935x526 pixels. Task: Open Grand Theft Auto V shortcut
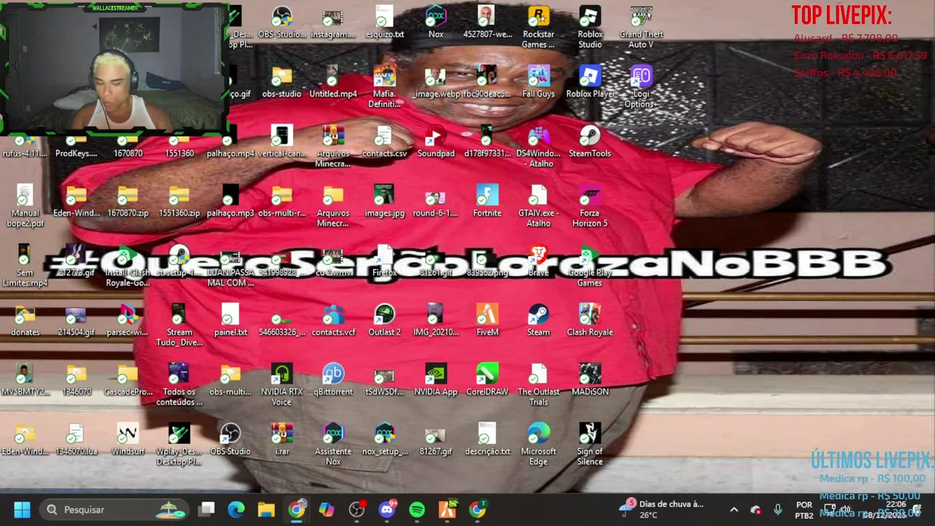(641, 27)
